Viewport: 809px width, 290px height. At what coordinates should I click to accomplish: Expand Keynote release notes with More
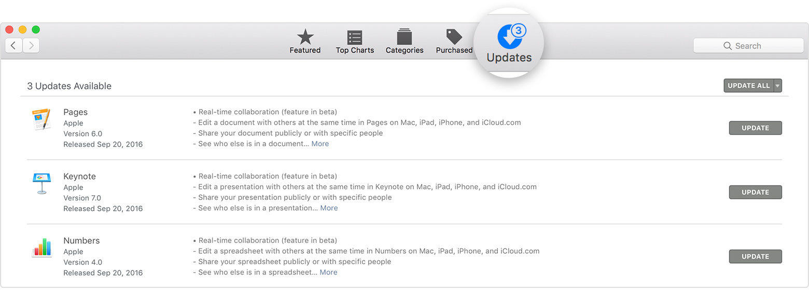click(329, 208)
